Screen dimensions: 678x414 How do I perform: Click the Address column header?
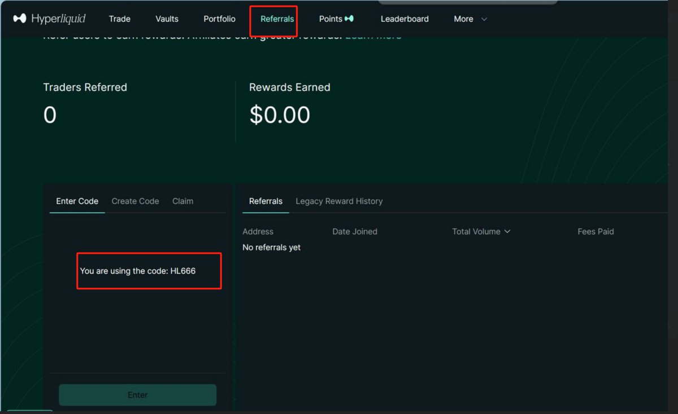coord(258,231)
